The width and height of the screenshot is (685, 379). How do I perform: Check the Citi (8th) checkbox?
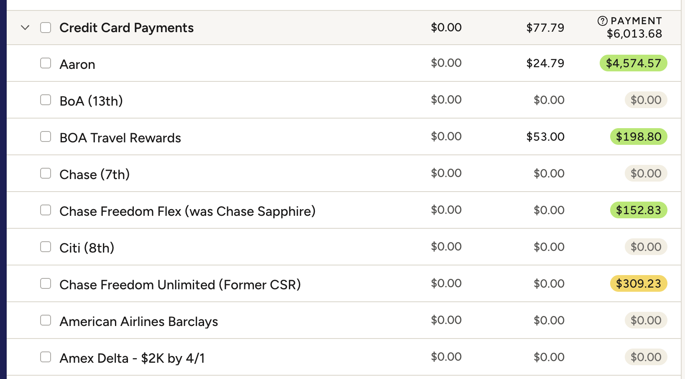tap(46, 247)
